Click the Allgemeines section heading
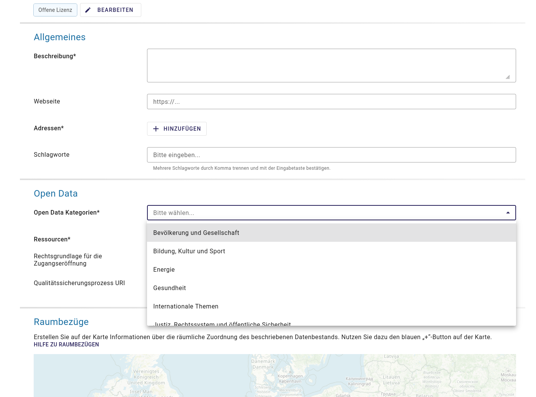 click(x=60, y=37)
